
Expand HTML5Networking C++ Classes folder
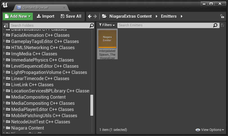[4, 47]
